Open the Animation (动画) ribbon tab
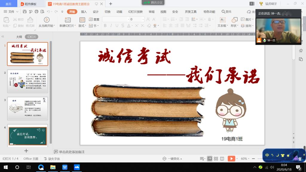Image resolution: width=306 pixels, height=172 pixels. tap(119, 12)
